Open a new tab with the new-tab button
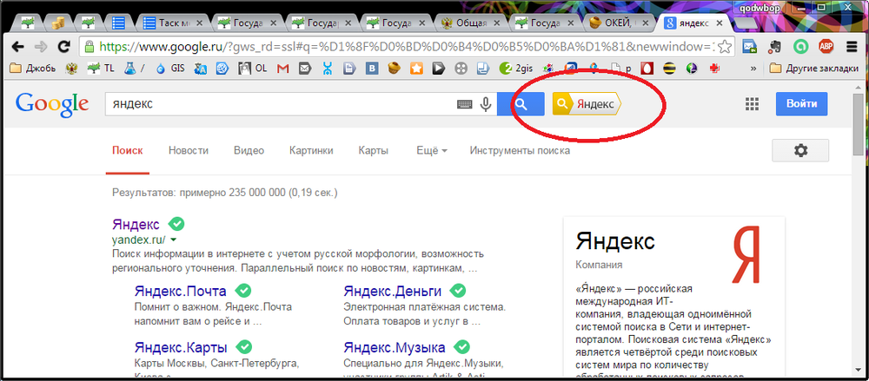 pos(746,23)
